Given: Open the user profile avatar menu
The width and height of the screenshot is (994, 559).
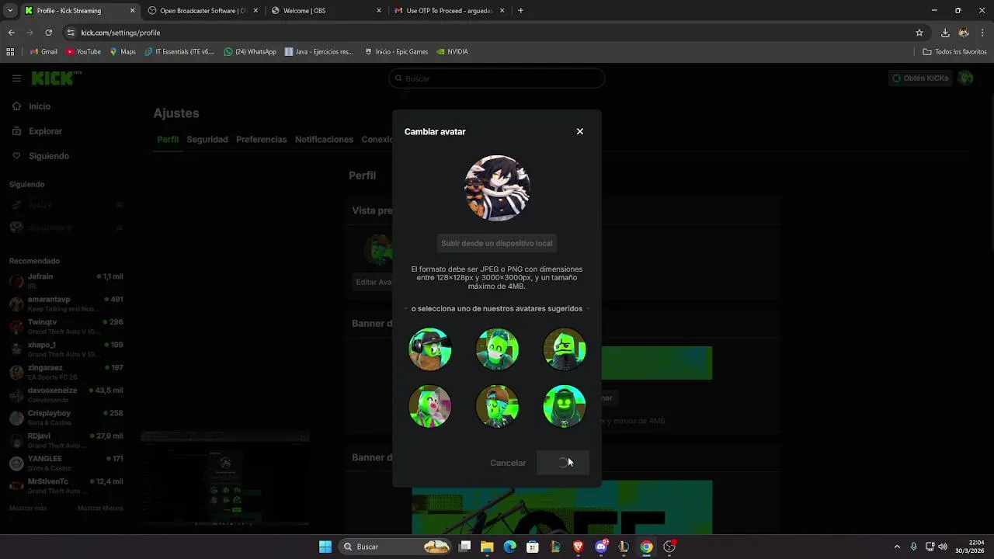Looking at the screenshot, I should (966, 78).
